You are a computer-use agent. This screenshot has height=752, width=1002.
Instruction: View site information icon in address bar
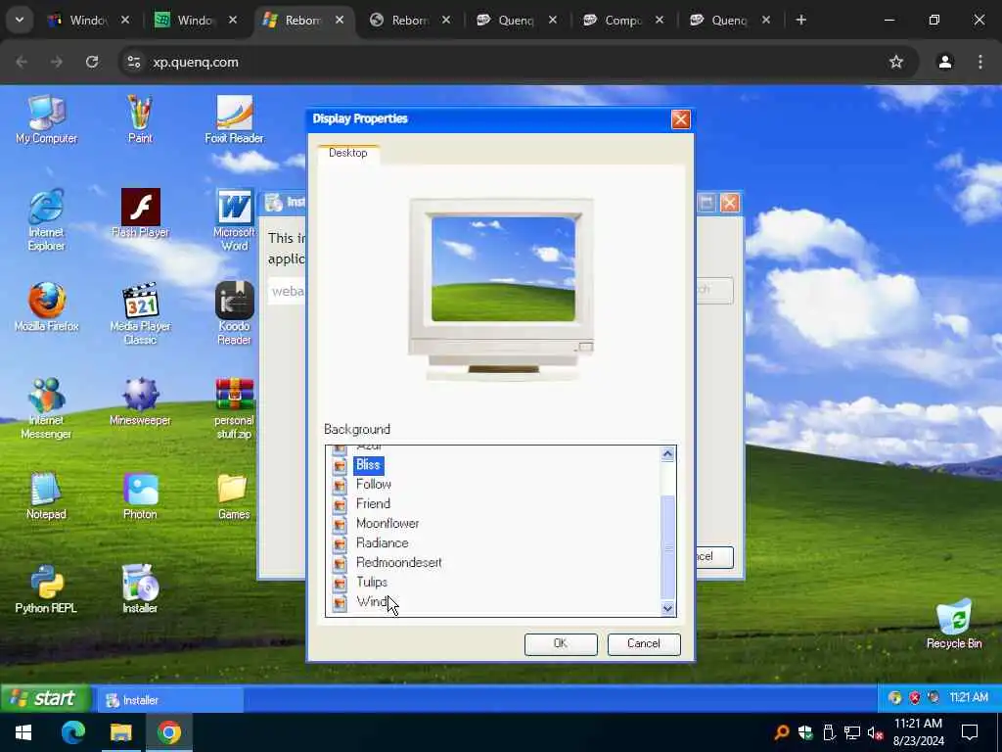pyautogui.click(x=133, y=62)
